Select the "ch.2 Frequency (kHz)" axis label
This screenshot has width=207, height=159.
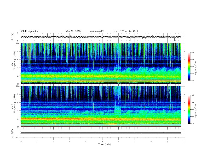click(x=14, y=103)
